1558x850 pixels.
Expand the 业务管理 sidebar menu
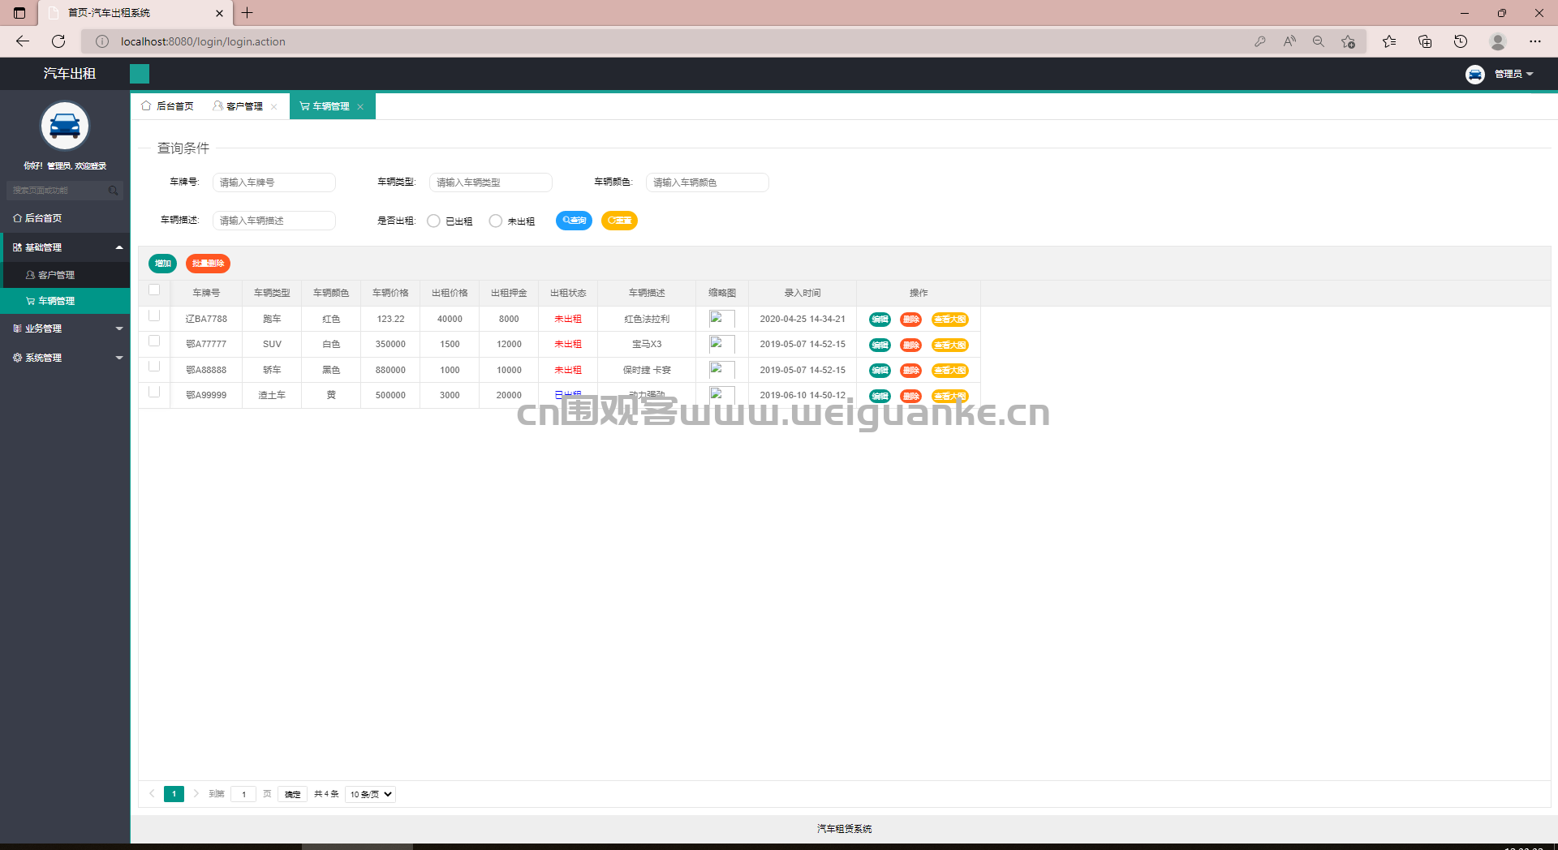click(x=65, y=328)
